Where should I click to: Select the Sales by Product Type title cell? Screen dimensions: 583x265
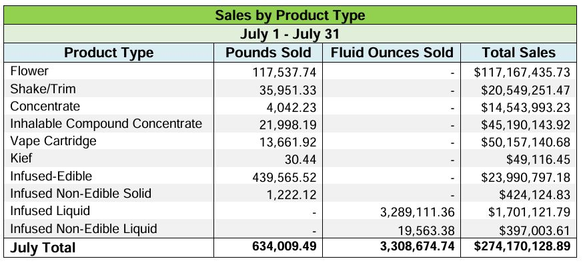tap(290, 15)
